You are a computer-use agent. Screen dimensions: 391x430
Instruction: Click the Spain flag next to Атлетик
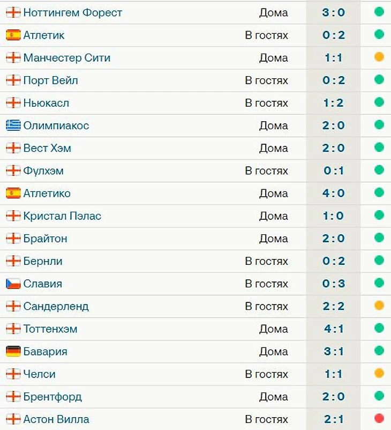tap(13, 35)
